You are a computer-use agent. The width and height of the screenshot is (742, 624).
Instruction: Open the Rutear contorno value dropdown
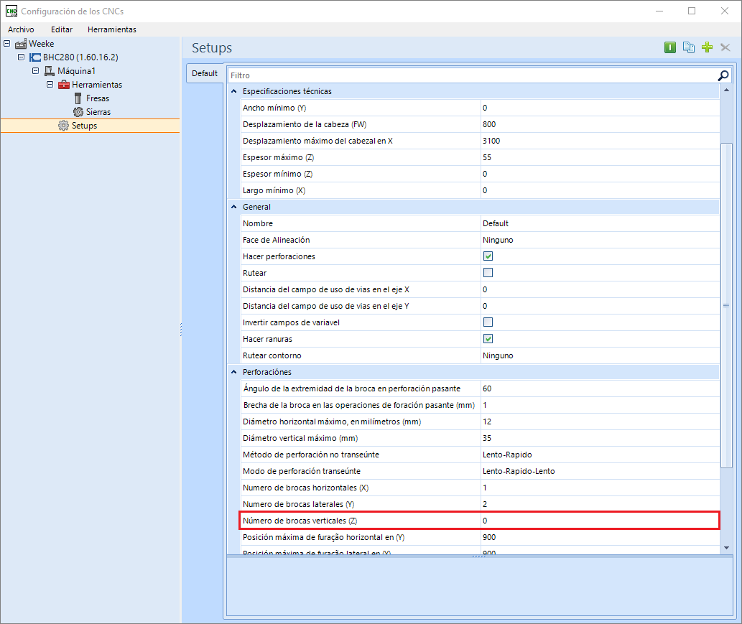pyautogui.click(x=600, y=355)
